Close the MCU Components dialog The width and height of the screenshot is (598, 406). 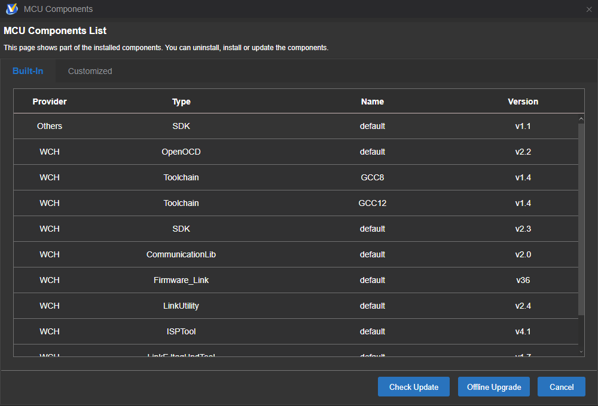(589, 9)
